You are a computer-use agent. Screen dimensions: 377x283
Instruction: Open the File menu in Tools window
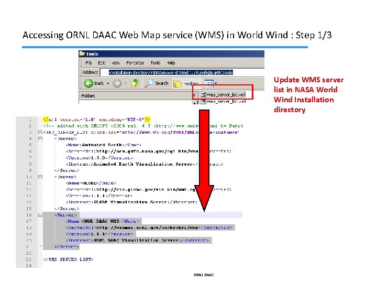tap(88, 63)
